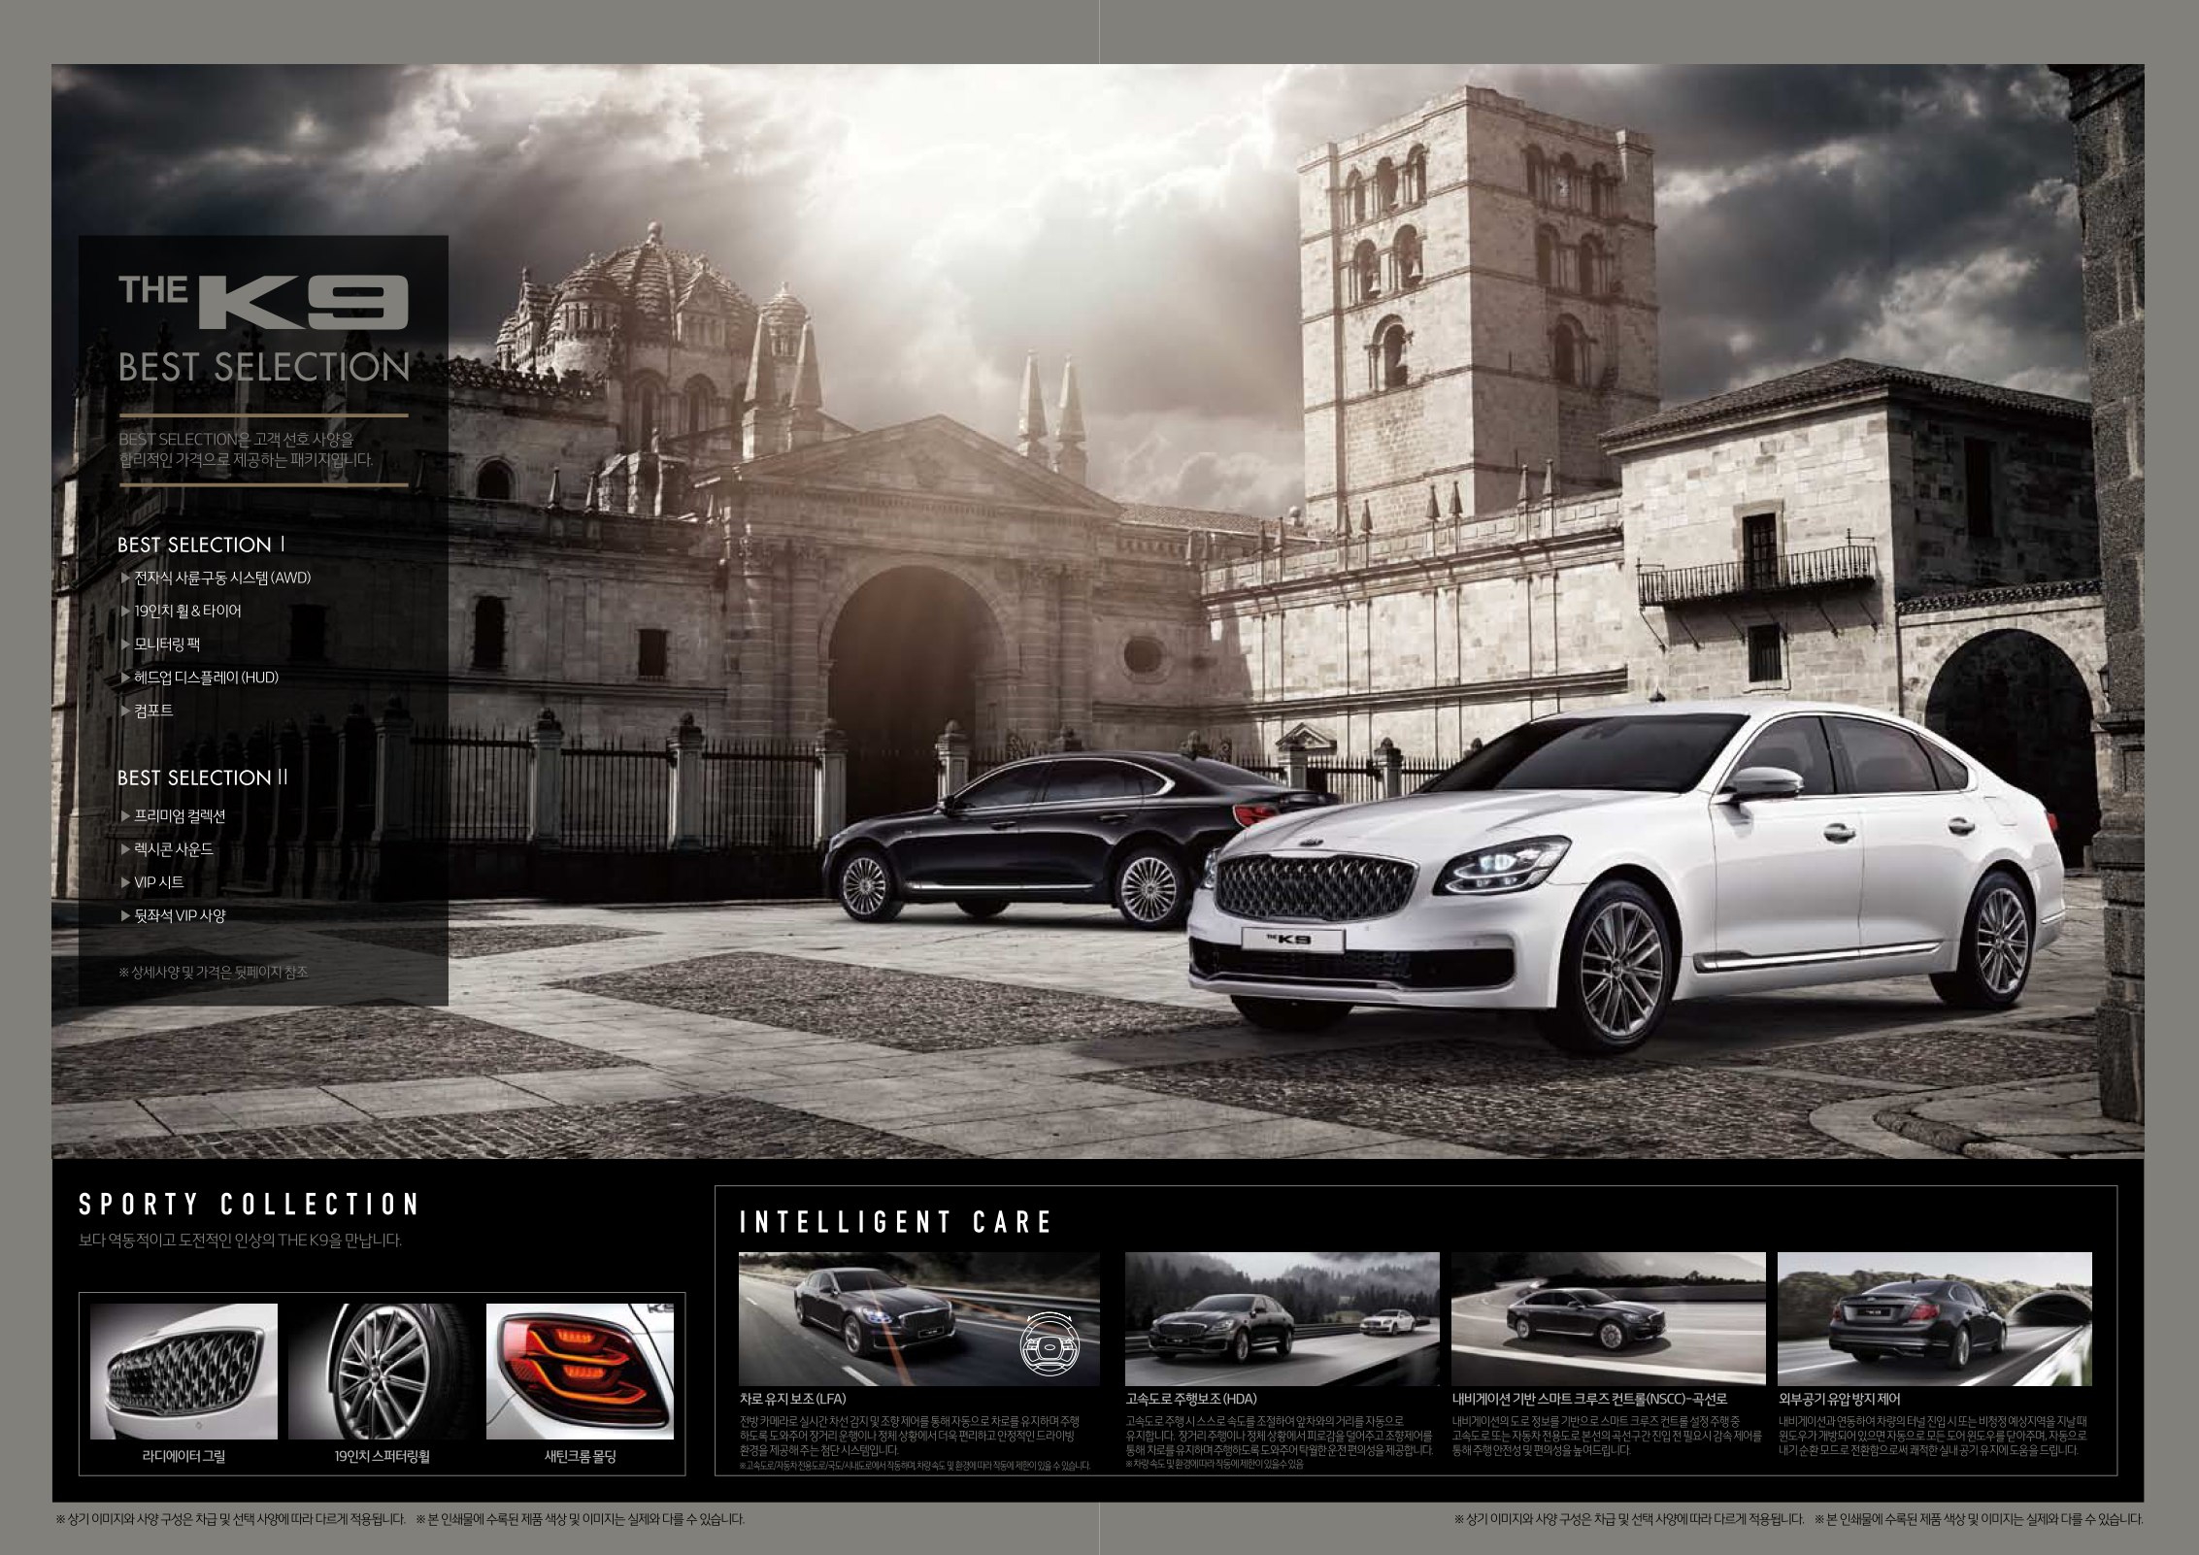Click the arrow beside 전자식 사륜구동 시스템 (AWD)

[x=125, y=578]
